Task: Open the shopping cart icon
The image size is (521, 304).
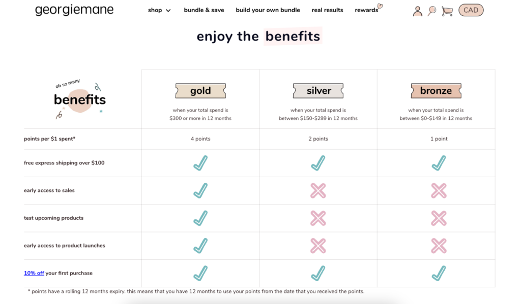Action: 447,11
